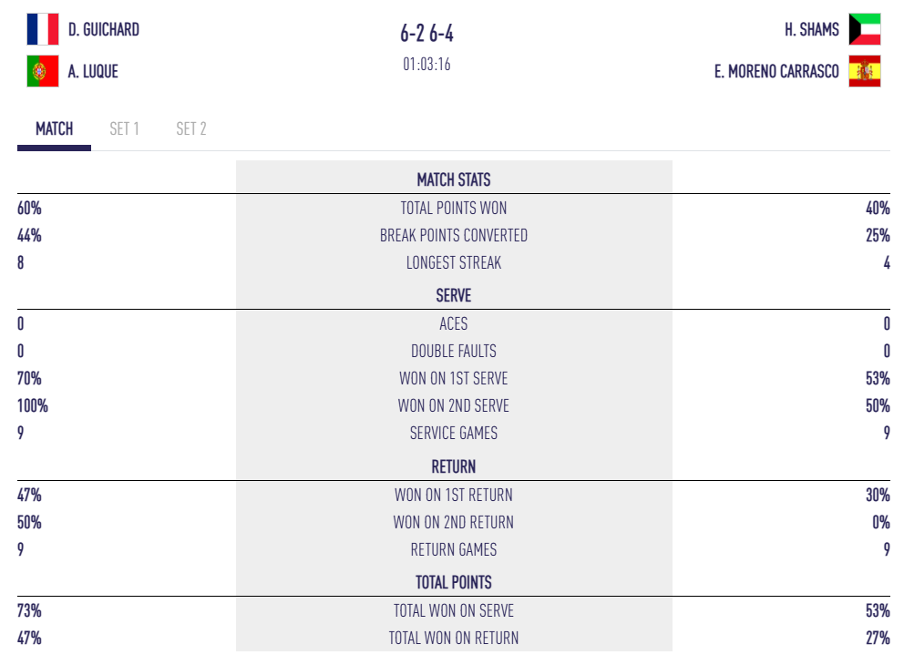Switch to the SET 1 tab
Image resolution: width=904 pixels, height=665 pixels.
[x=124, y=128]
